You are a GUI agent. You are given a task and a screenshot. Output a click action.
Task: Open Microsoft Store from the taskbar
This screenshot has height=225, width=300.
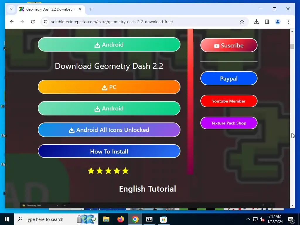(x=163, y=219)
